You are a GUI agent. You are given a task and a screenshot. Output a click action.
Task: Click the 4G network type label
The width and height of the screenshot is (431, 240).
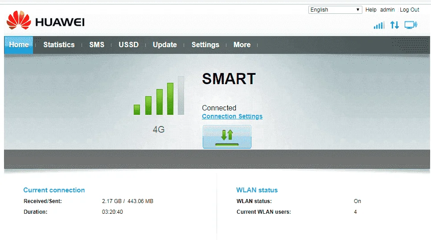tap(159, 129)
